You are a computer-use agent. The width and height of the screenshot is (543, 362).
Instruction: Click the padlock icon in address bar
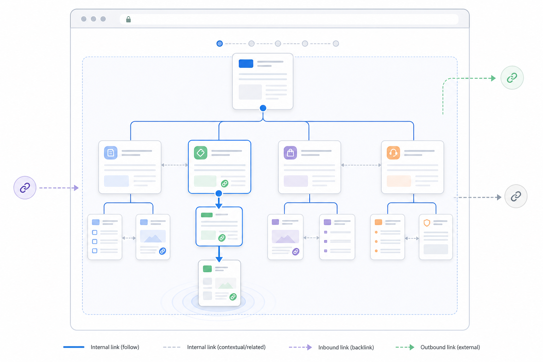coord(128,19)
